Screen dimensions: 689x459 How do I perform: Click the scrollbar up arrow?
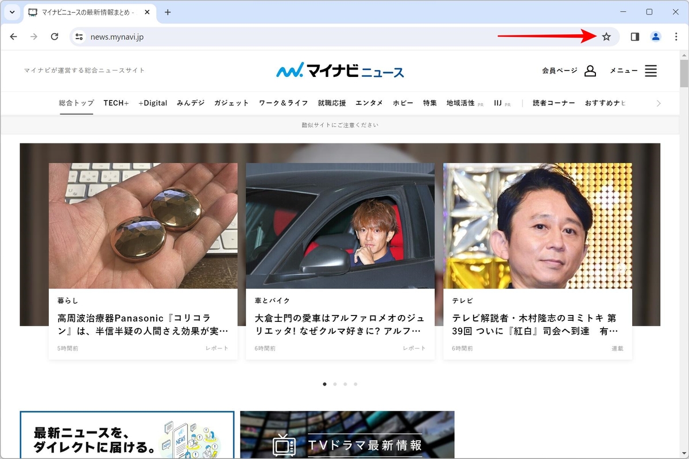pos(684,55)
